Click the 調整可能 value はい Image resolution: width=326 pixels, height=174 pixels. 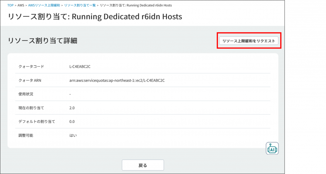[x=73, y=135]
